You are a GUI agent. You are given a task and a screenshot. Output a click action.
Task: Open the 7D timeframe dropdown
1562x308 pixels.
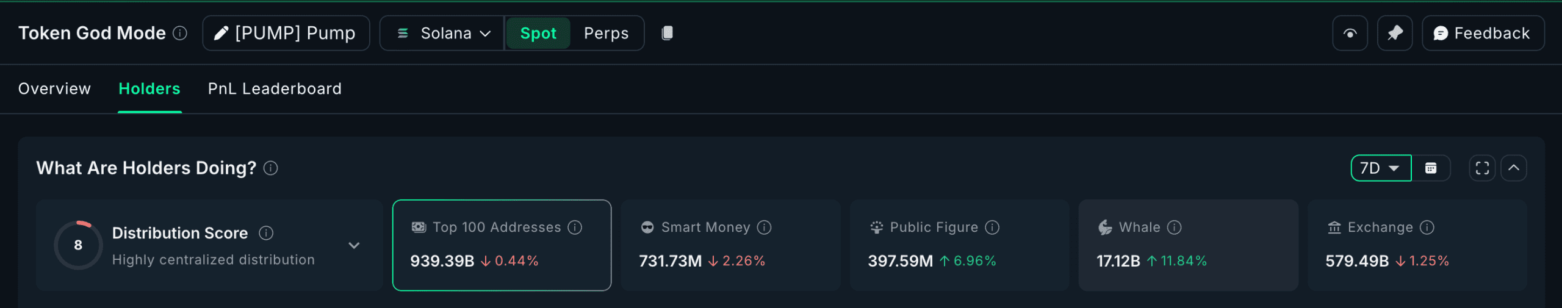point(1381,168)
